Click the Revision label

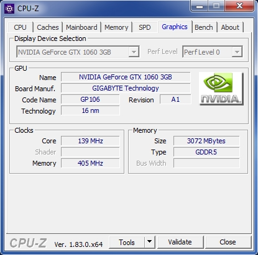pos(141,100)
